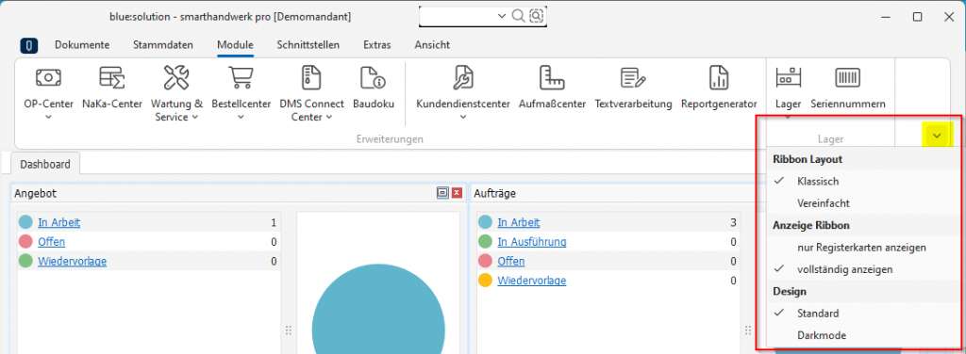The image size is (966, 354).
Task: Select the Dashboard tab
Action: point(45,164)
